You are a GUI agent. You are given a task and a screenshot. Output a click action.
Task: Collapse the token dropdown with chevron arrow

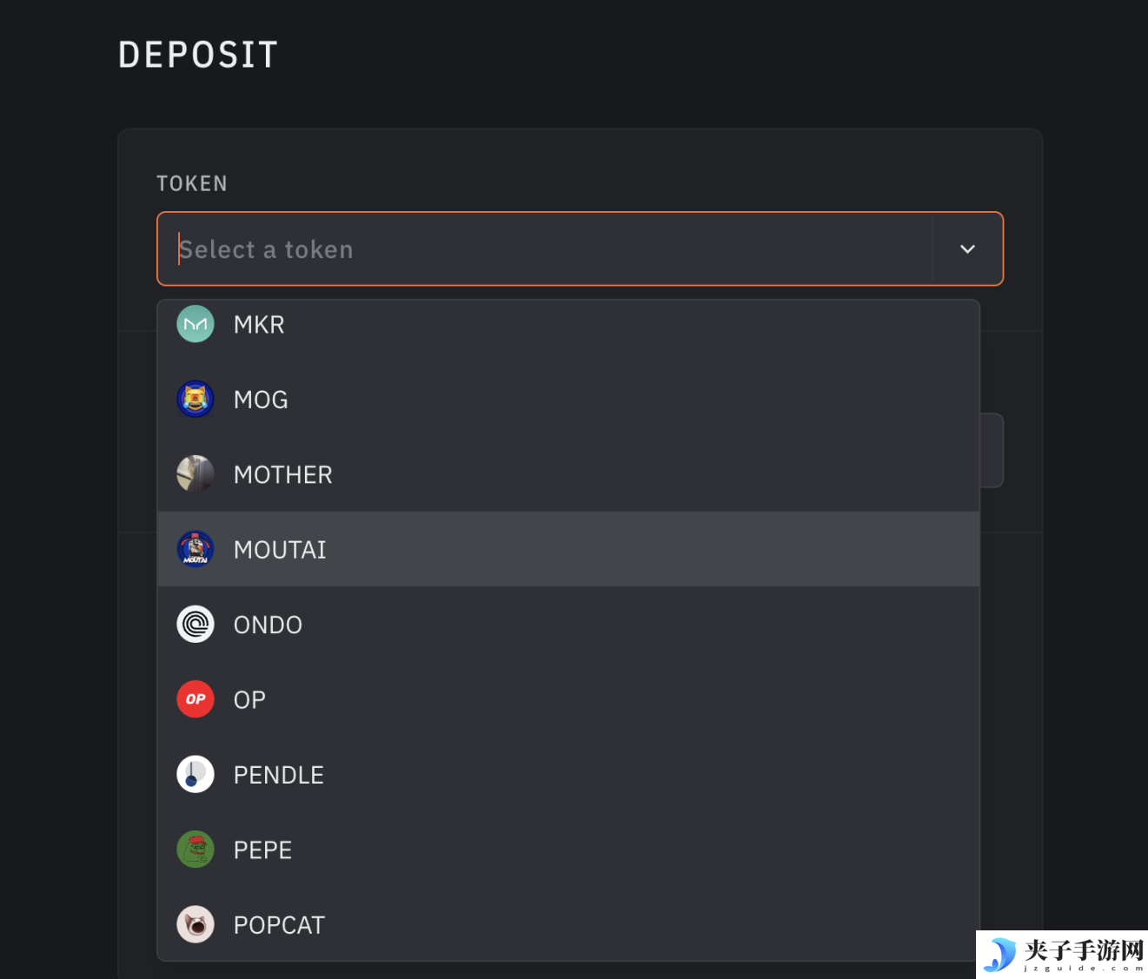click(967, 249)
